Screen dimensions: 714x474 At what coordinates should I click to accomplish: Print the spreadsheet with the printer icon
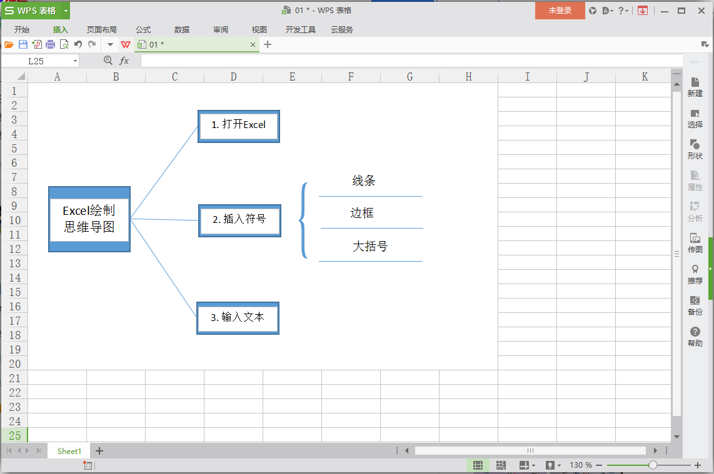click(x=51, y=44)
